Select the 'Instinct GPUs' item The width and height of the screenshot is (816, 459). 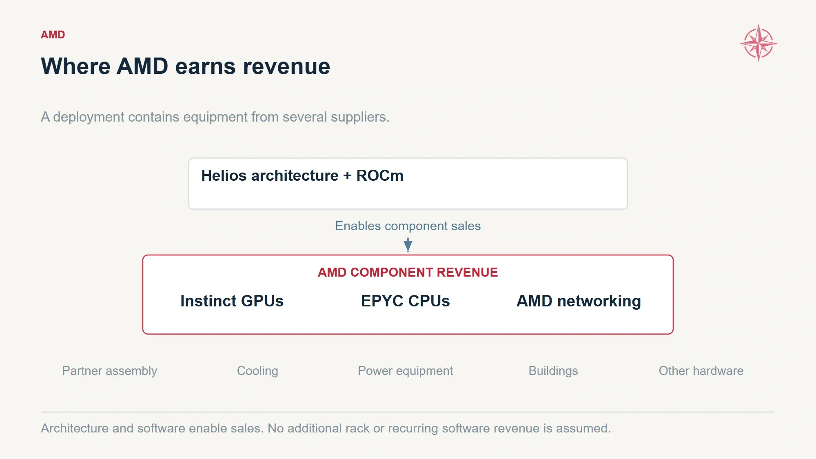(x=232, y=301)
